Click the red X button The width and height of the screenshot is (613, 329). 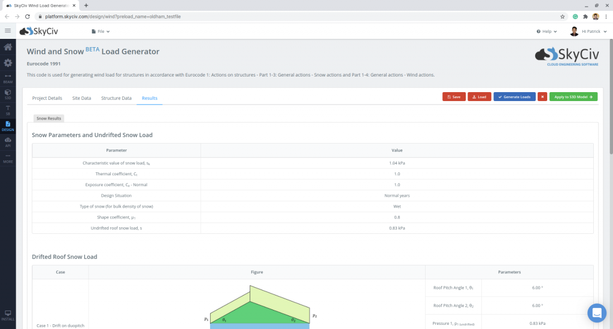coord(542,96)
